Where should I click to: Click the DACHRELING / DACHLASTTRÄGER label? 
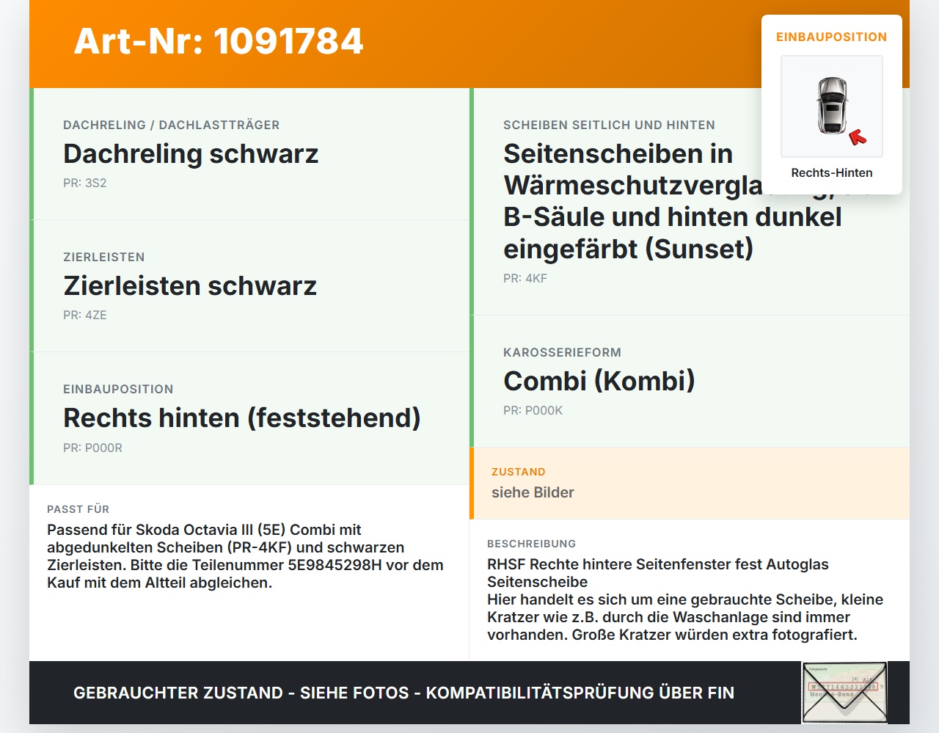point(172,125)
